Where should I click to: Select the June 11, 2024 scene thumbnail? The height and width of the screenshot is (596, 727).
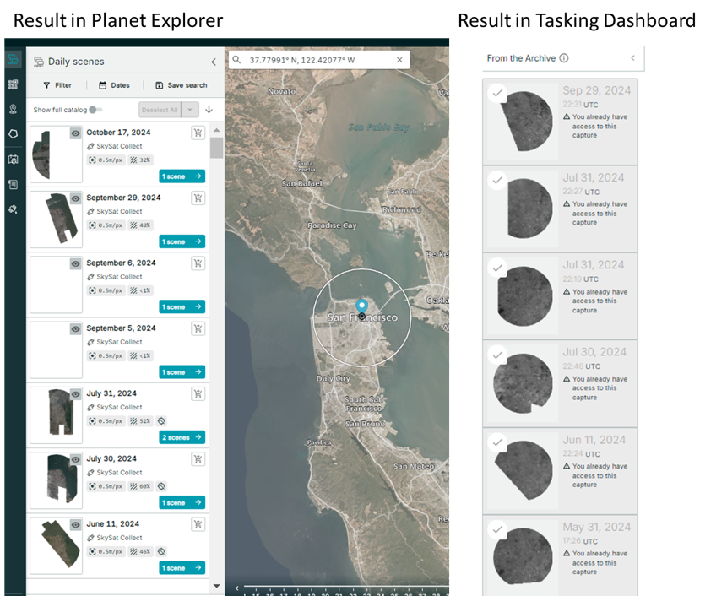pyautogui.click(x=56, y=546)
